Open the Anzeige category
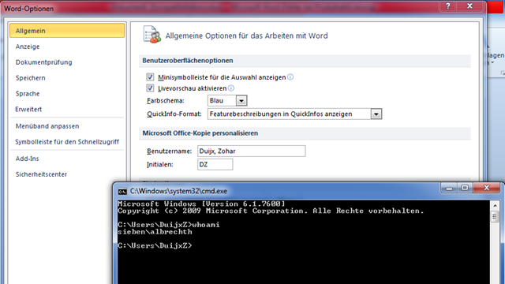The height and width of the screenshot is (284, 505). point(28,47)
